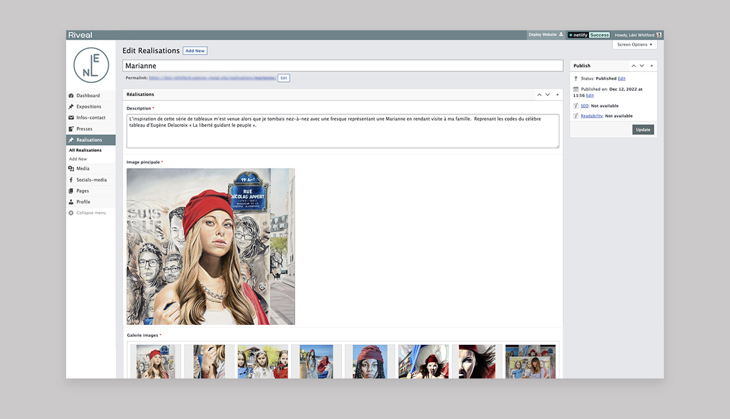Select the Image principale Marianne painting
This screenshot has width=730, height=419.
(x=210, y=247)
